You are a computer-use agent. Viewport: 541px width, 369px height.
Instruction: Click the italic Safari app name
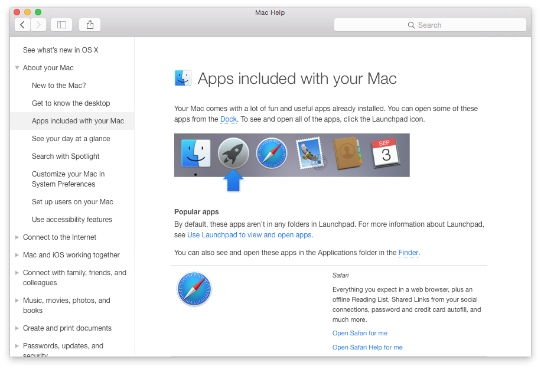coord(341,275)
